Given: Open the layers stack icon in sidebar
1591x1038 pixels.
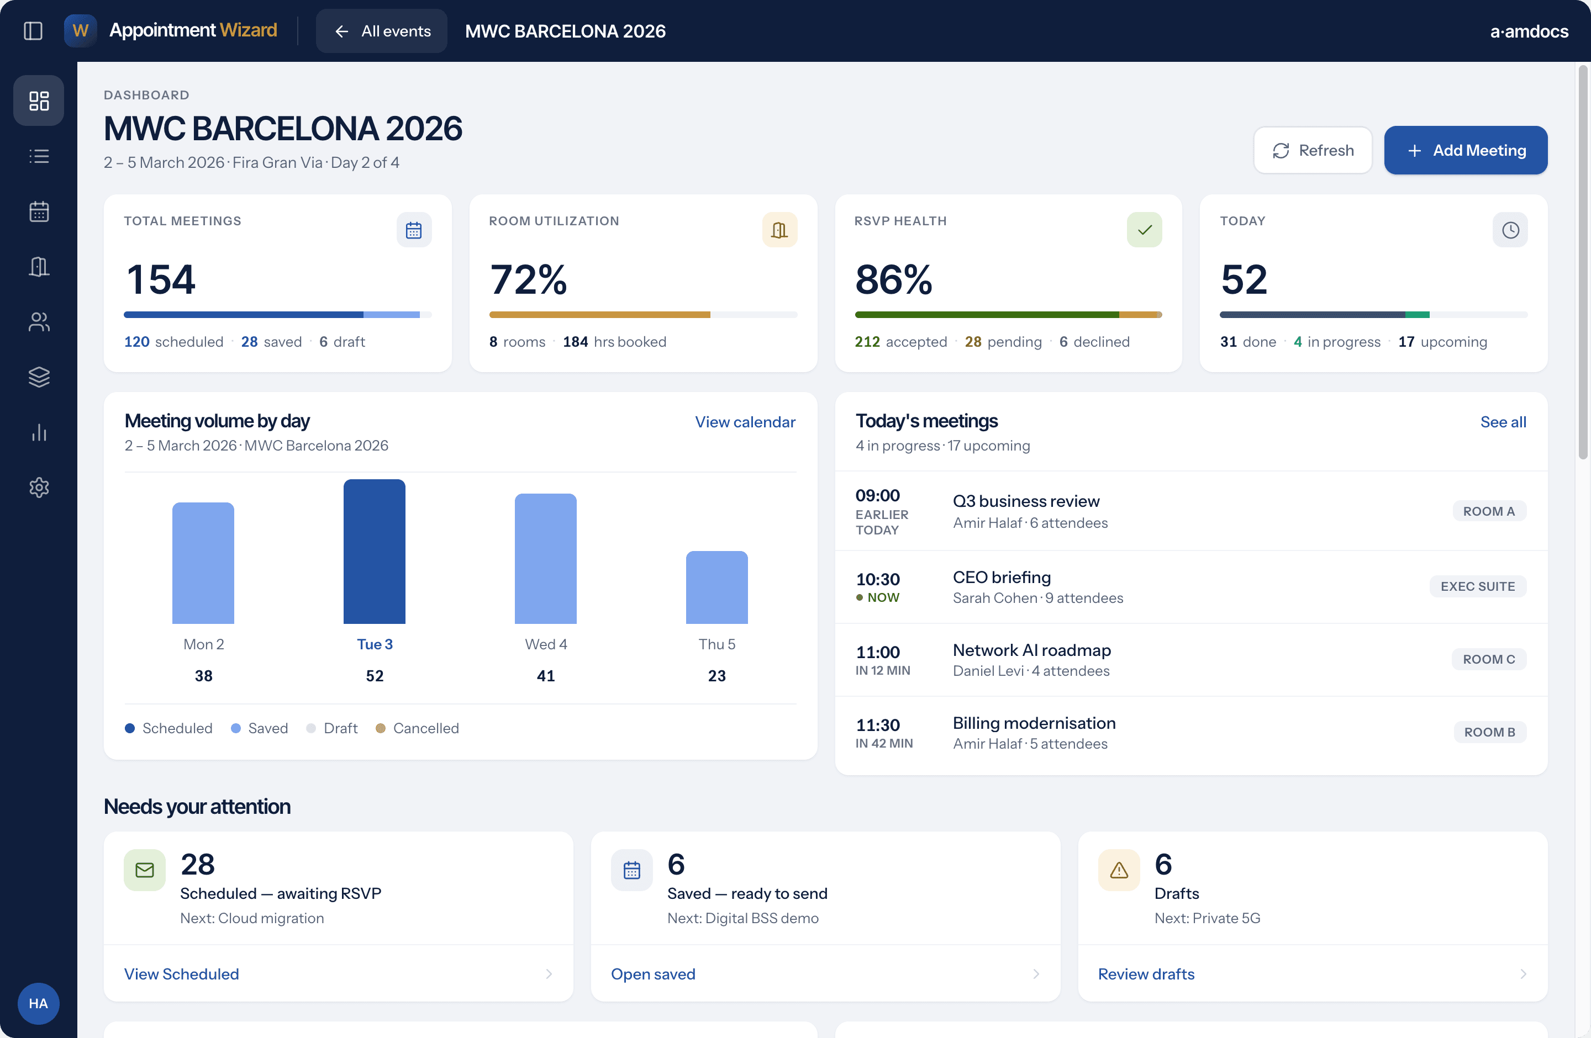Looking at the screenshot, I should click(x=39, y=378).
